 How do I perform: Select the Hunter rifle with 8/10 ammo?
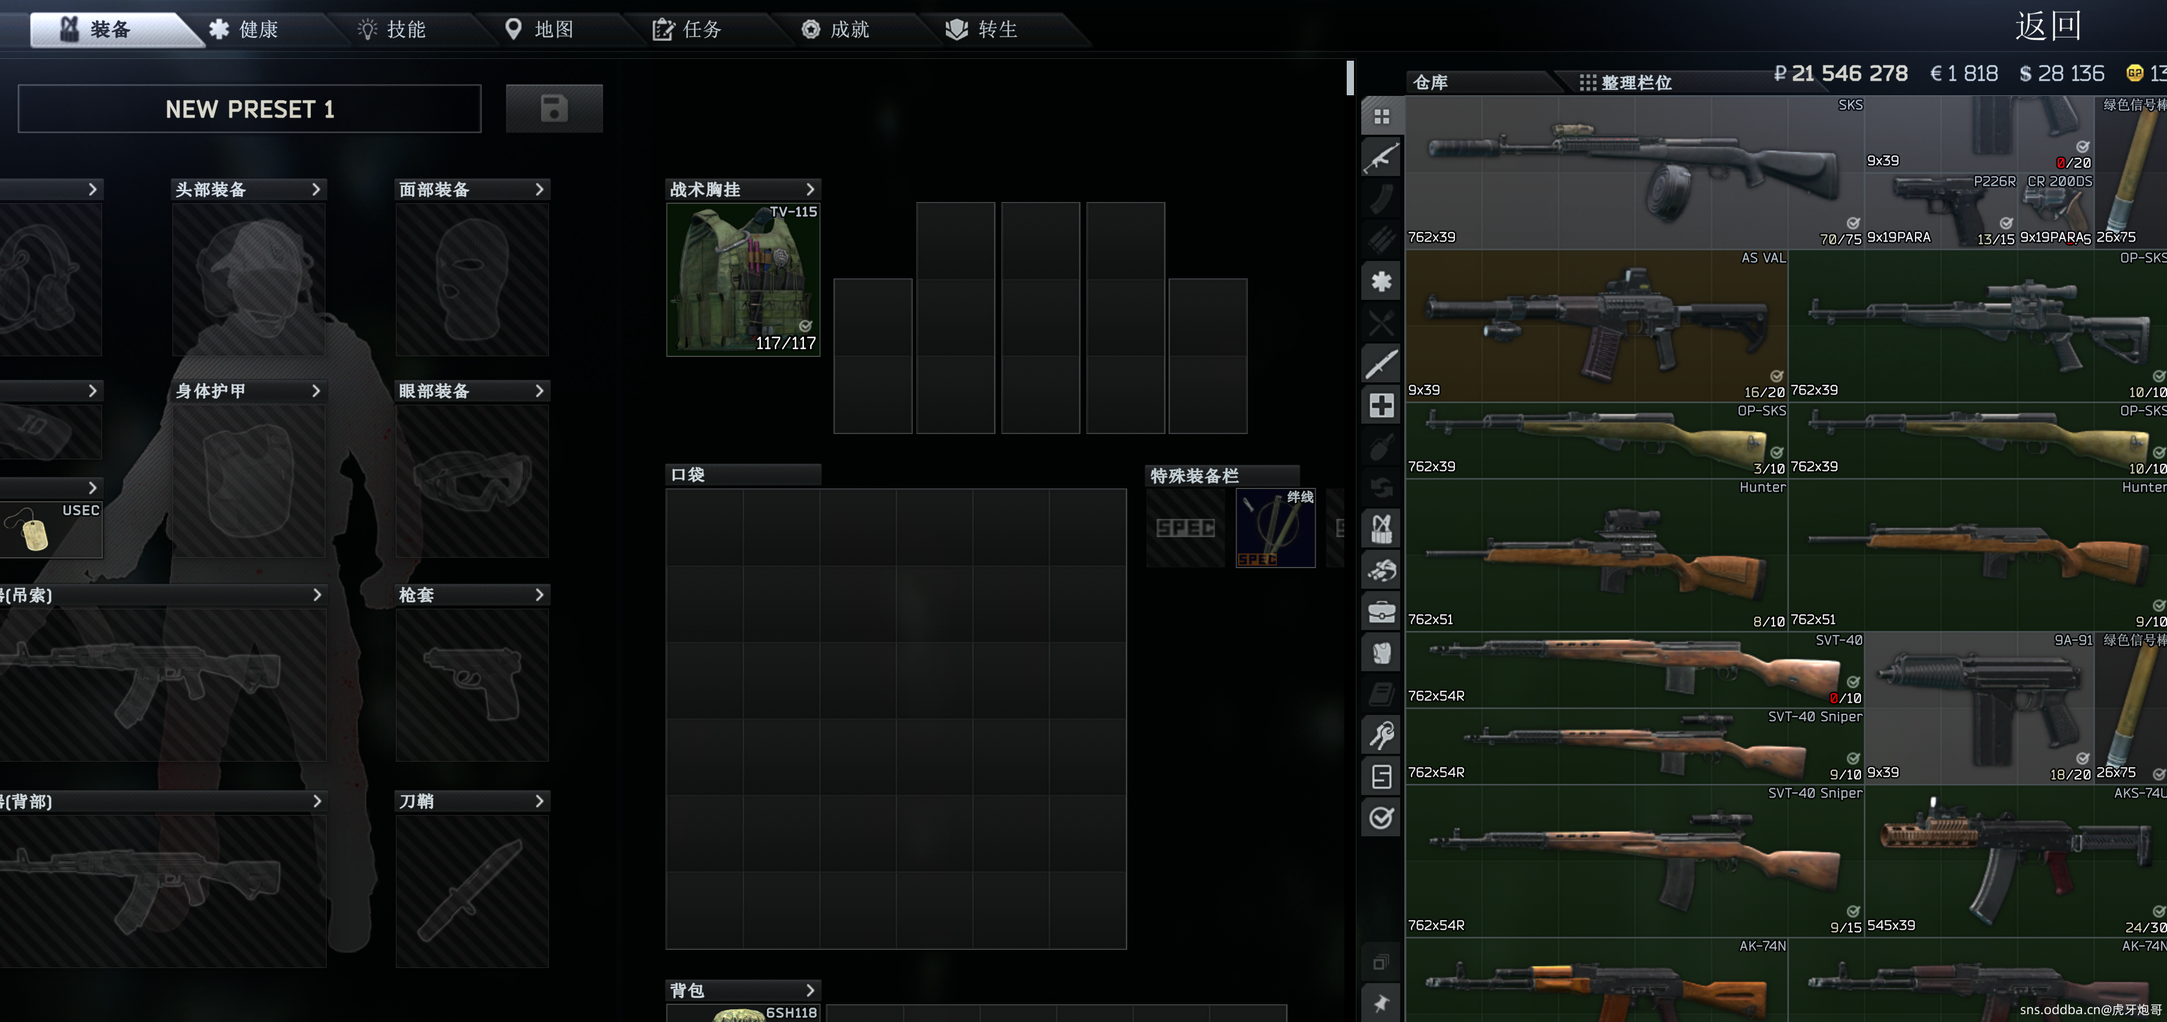[x=1597, y=554]
